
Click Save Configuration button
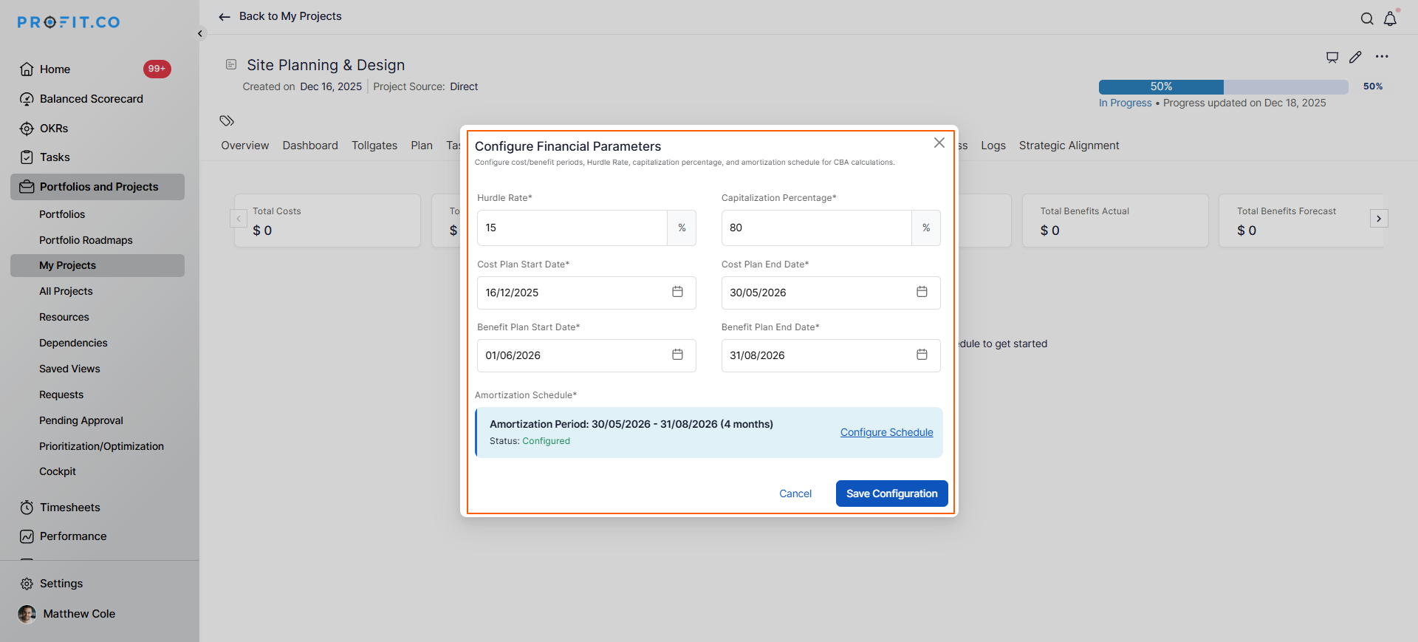point(891,494)
